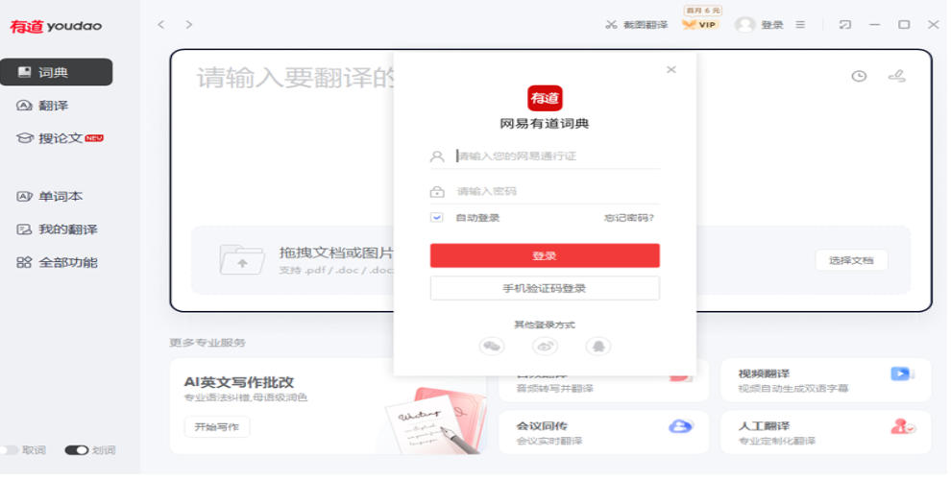
Task: Open the 人工翻译 card
Action: tap(826, 433)
